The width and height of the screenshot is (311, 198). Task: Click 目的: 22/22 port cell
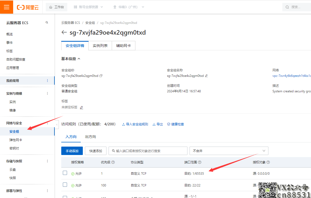[x=192, y=185]
